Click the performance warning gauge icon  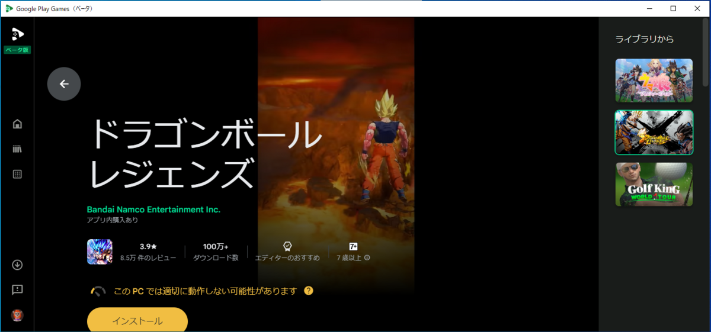tap(98, 291)
